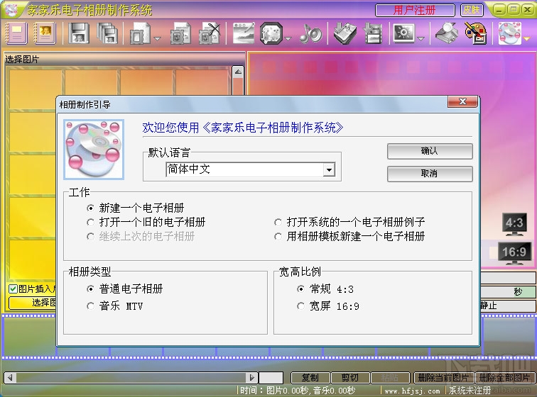The width and height of the screenshot is (537, 397).
Task: Click 确认 button in wizard dialog
Action: coord(430,151)
